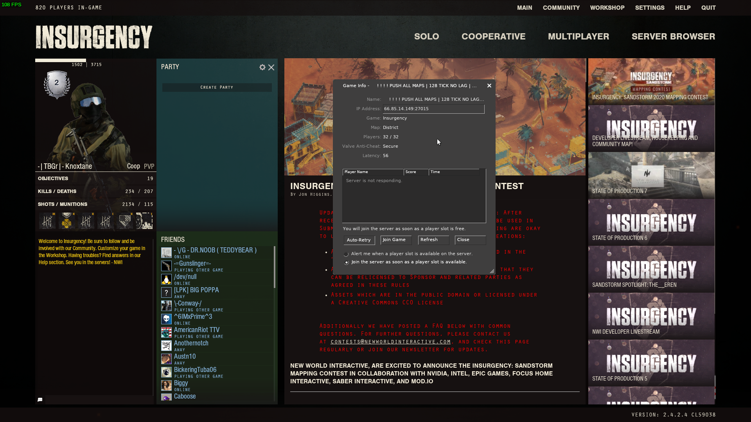Click the XP progress bar above the profile

(61, 61)
